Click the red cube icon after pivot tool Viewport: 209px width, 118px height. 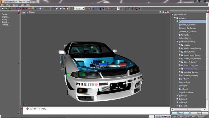click(x=107, y=9)
